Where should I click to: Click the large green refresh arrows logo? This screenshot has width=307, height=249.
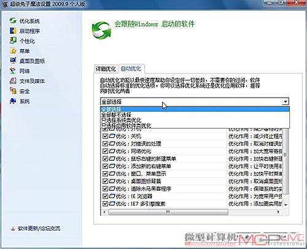[x=101, y=30]
